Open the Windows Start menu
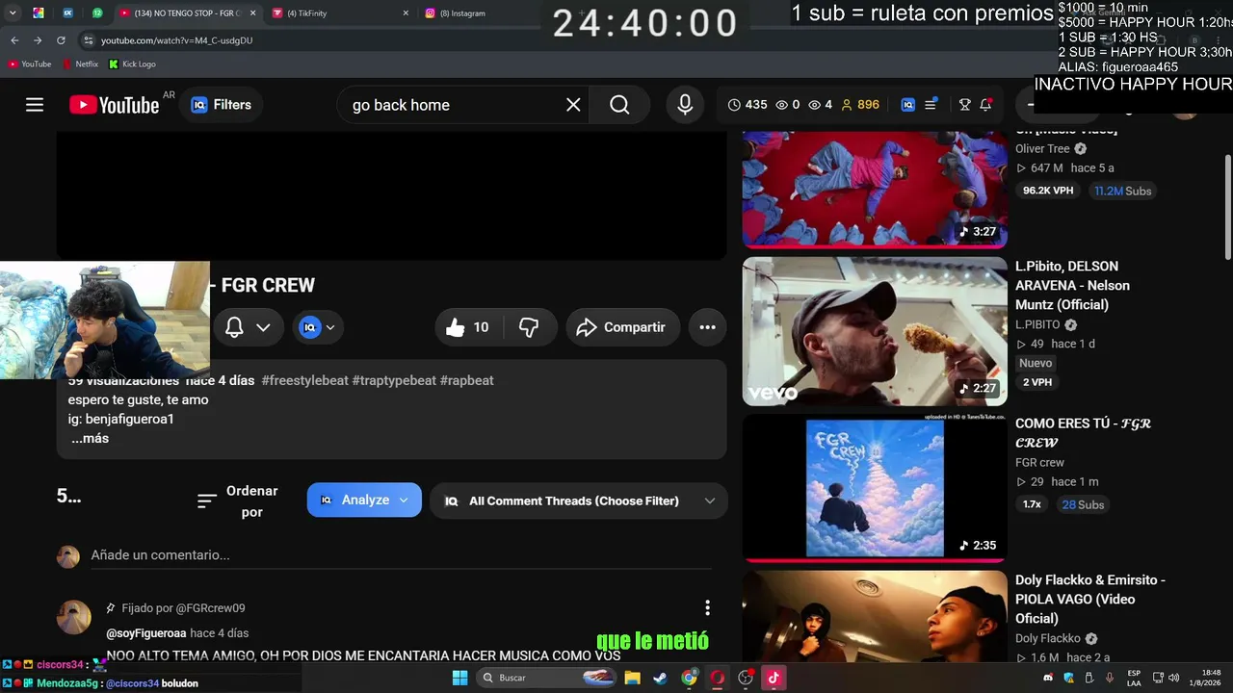Viewport: 1233px width, 693px height. coord(460,678)
